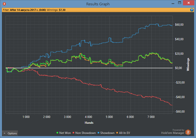Click the -$20,00 axis label
Image resolution: width=196 pixels, height=138 pixels.
[x=180, y=82]
